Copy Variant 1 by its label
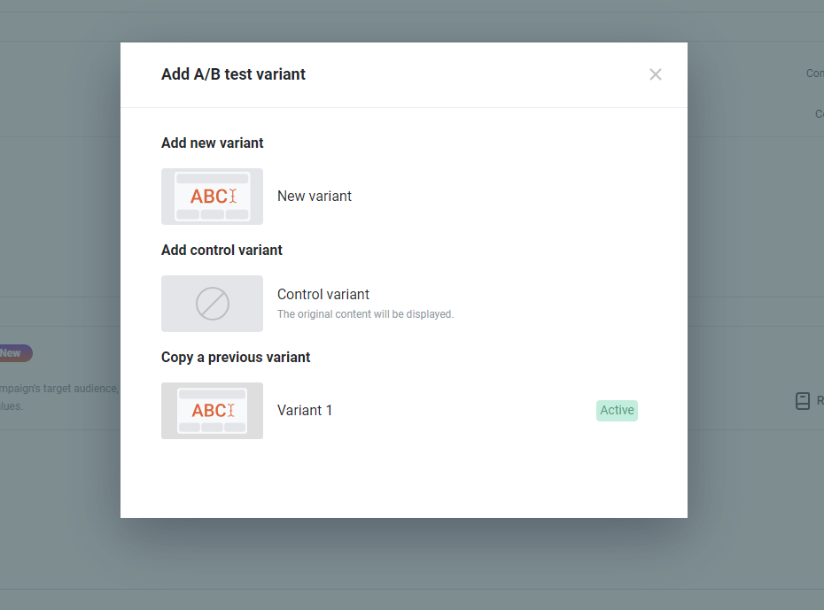Viewport: 824px width, 610px height. pos(305,411)
